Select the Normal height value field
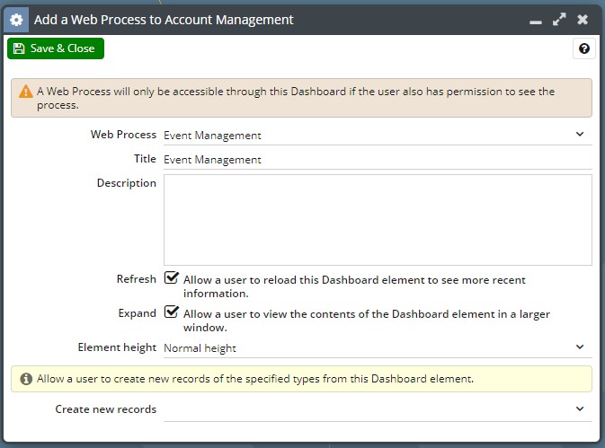The height and width of the screenshot is (448, 605). 378,348
